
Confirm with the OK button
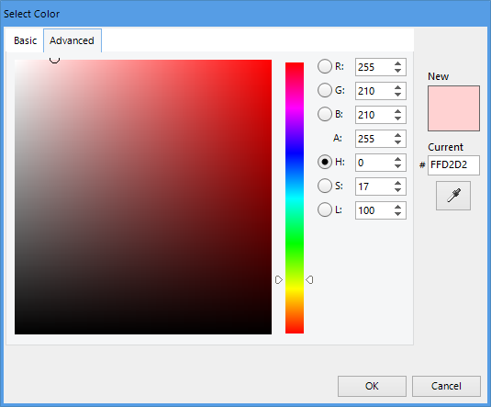point(372,386)
